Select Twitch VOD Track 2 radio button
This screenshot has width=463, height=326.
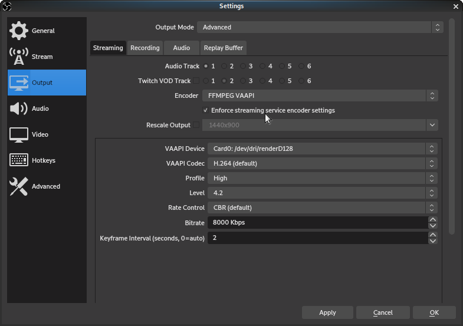point(224,81)
